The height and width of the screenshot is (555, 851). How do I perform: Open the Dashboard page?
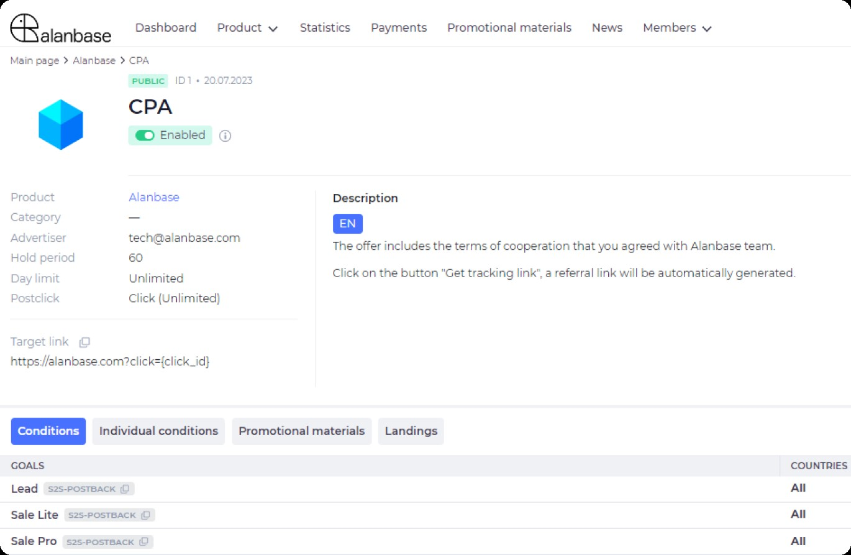pyautogui.click(x=166, y=28)
